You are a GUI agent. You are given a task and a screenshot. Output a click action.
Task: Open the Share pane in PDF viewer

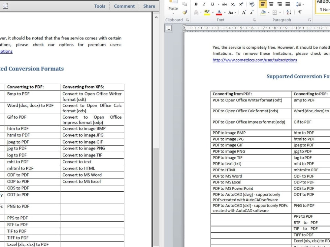pyautogui.click(x=149, y=6)
